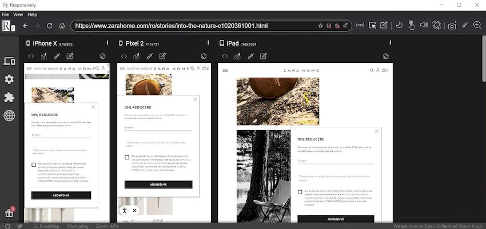
Task: Open the gift notifications icon
Action: tap(10, 212)
